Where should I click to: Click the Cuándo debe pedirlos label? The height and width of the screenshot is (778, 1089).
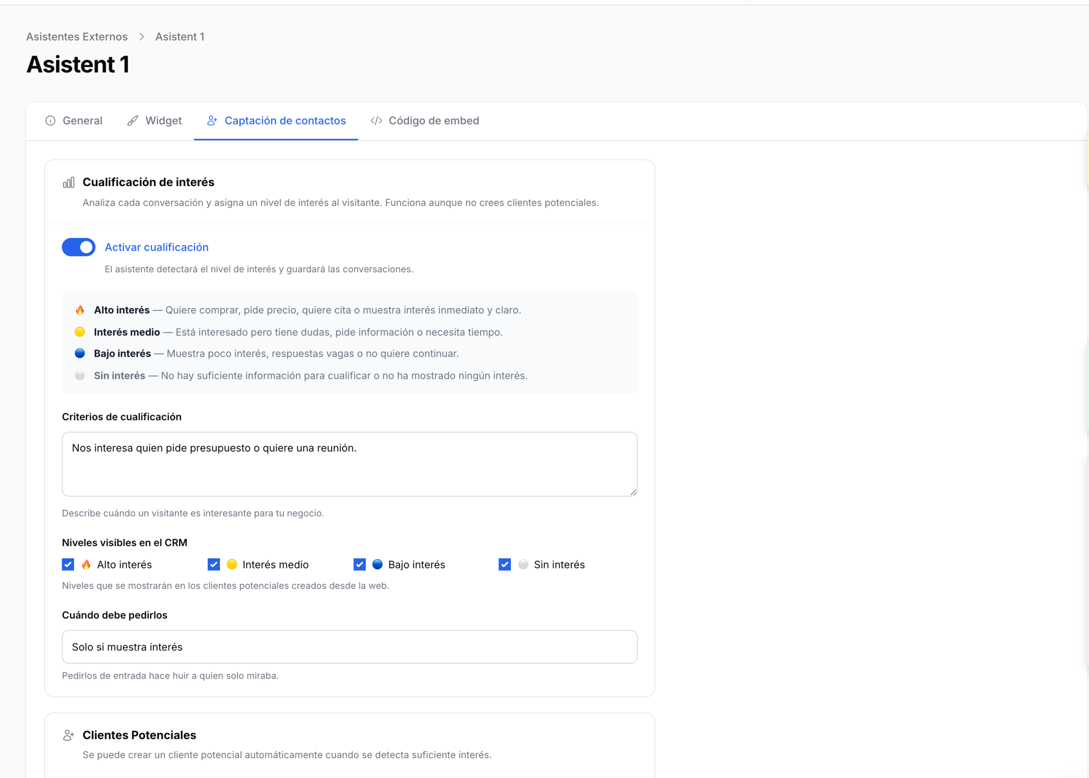[114, 615]
